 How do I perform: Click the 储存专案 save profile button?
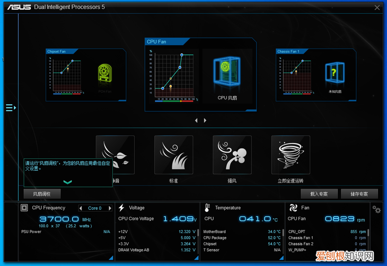click(359, 194)
